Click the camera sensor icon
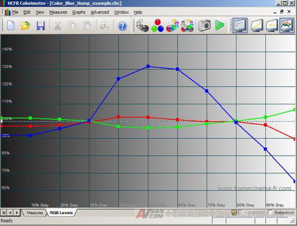This screenshot has height=226, width=297. [204, 25]
